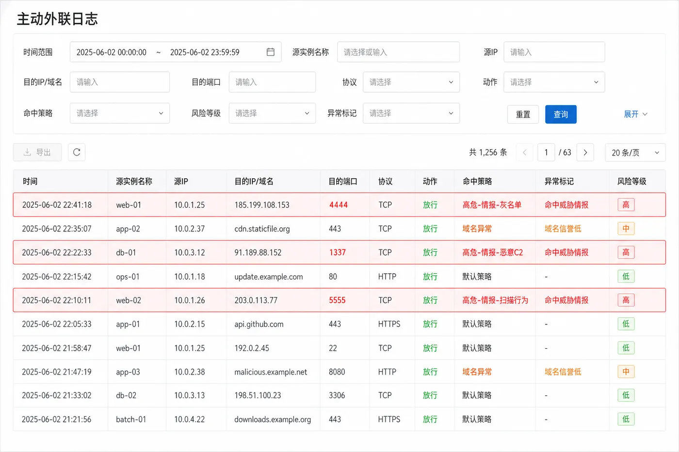This screenshot has width=679, height=452.
Task: Expand more filters with 展开
Action: click(x=635, y=114)
